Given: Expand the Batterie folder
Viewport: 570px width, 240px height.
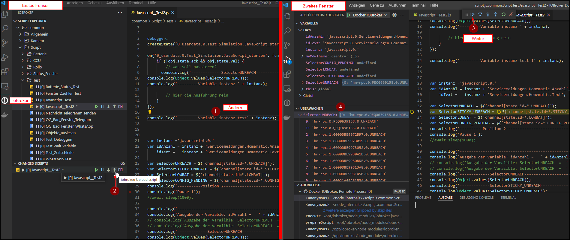Looking at the screenshot, I should tap(22, 54).
